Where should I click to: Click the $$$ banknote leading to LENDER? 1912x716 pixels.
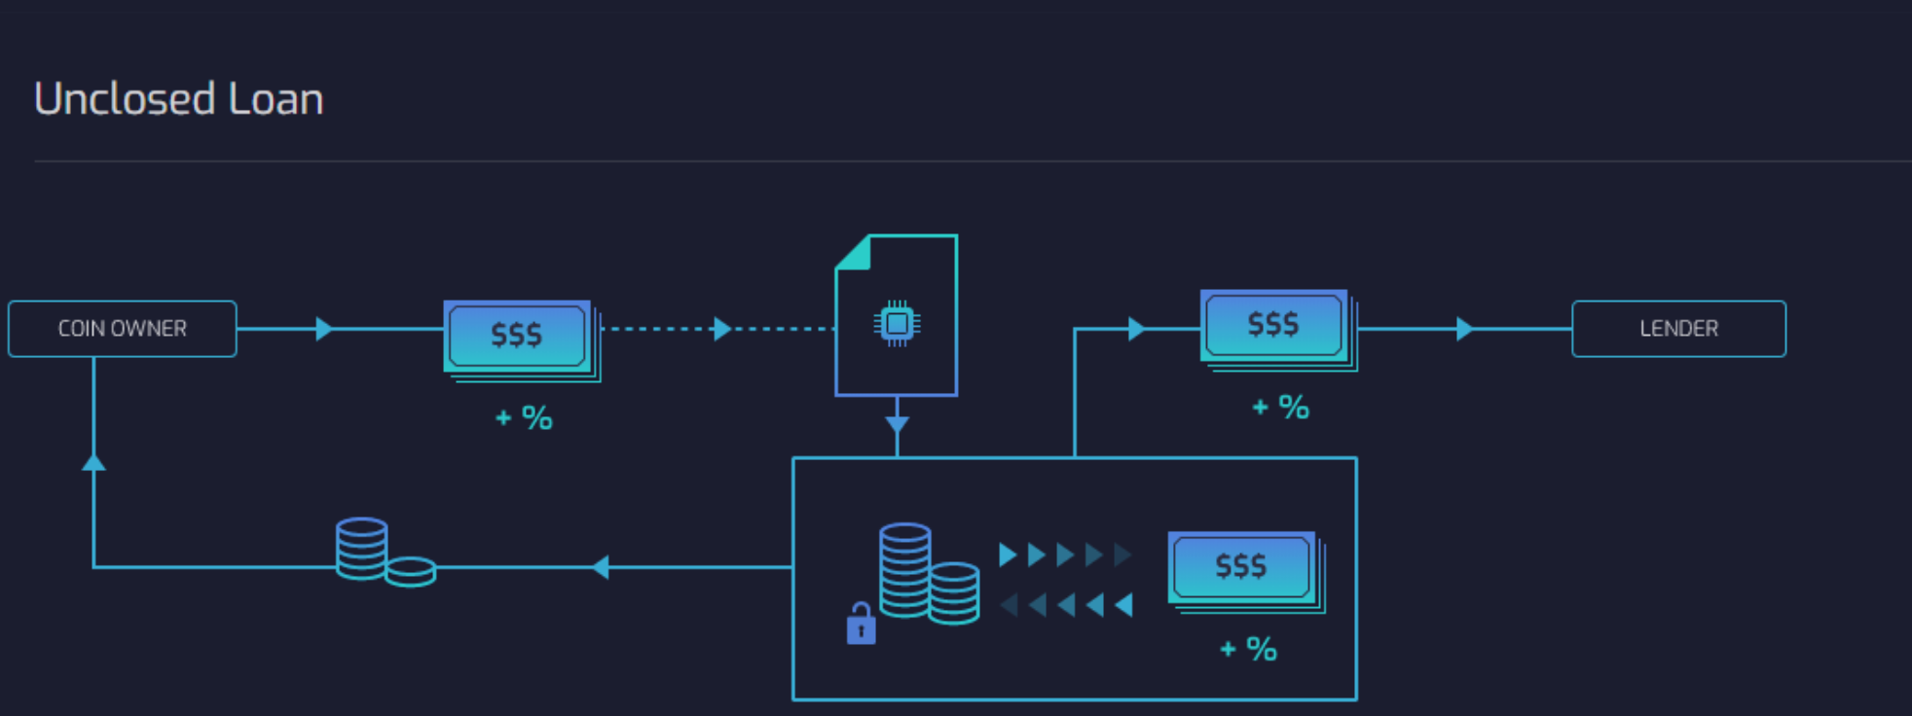click(1279, 330)
